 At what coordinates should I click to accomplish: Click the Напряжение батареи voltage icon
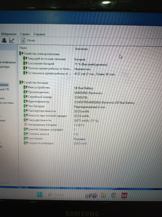pos(25,125)
